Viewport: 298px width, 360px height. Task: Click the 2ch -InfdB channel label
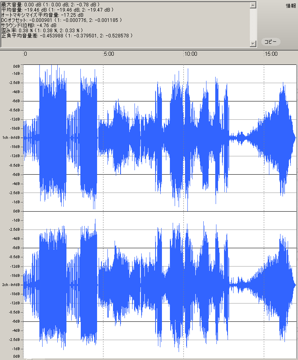point(11,285)
